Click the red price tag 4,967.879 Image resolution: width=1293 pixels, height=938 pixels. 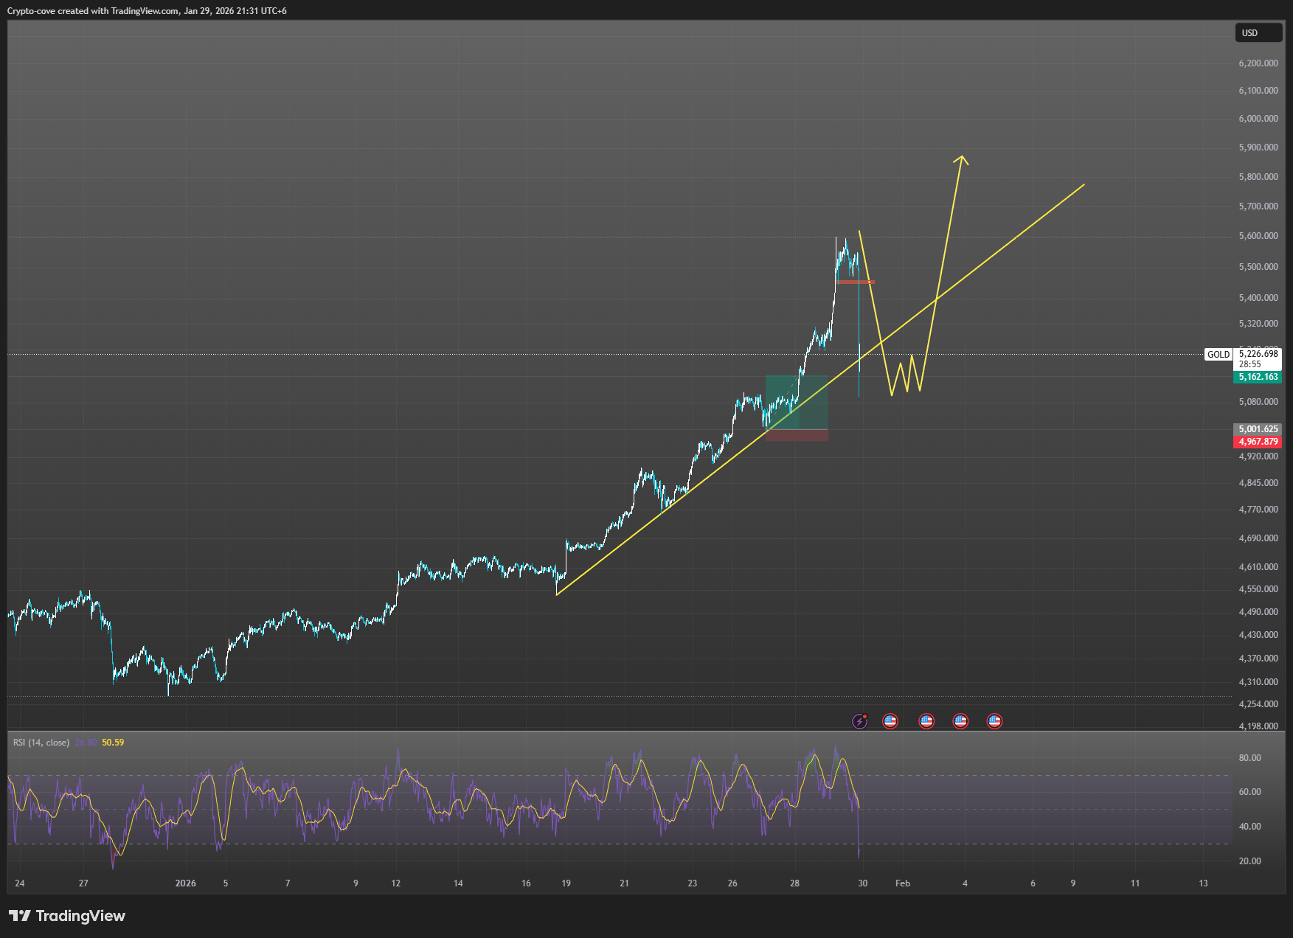[1258, 442]
